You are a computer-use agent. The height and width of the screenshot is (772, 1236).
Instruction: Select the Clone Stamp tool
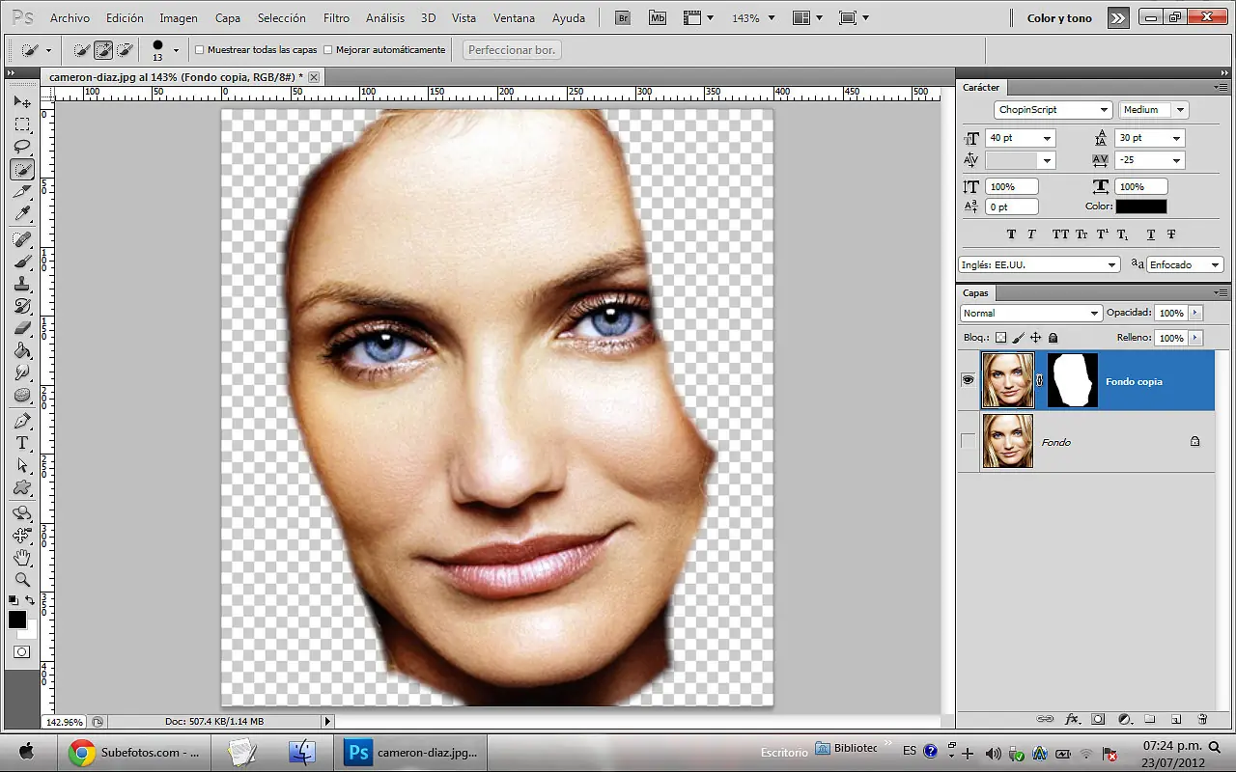click(22, 284)
